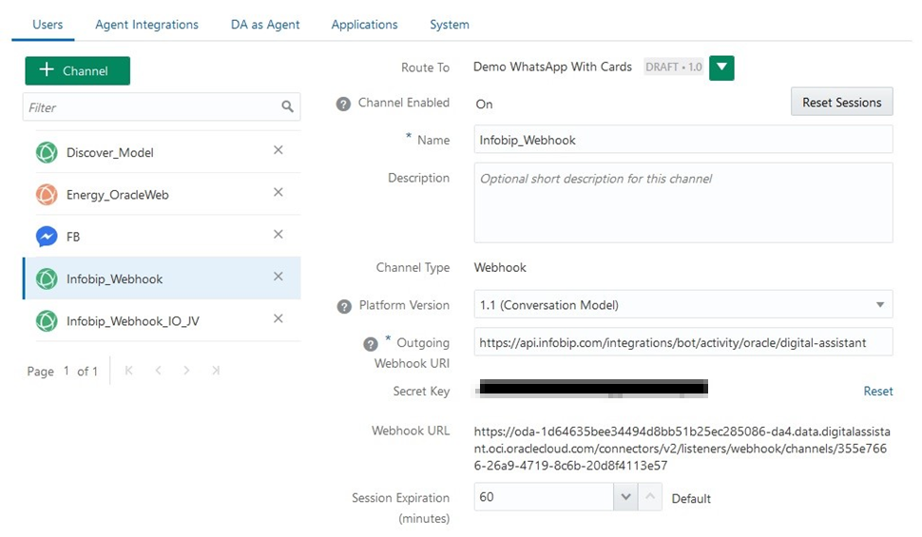The image size is (922, 537).
Task: Open the DA as Agent tab
Action: click(x=265, y=25)
